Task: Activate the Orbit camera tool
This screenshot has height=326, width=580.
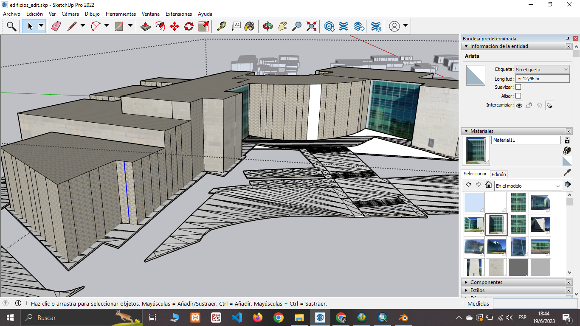Action: pos(267,26)
